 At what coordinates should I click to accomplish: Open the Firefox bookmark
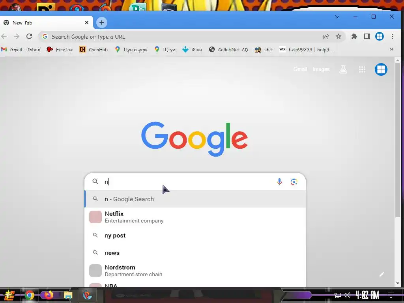(60, 49)
